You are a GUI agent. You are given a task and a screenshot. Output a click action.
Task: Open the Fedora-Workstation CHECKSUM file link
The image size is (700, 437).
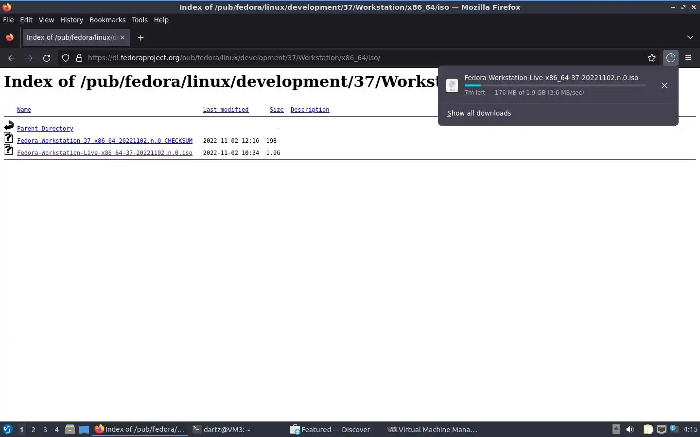105,141
